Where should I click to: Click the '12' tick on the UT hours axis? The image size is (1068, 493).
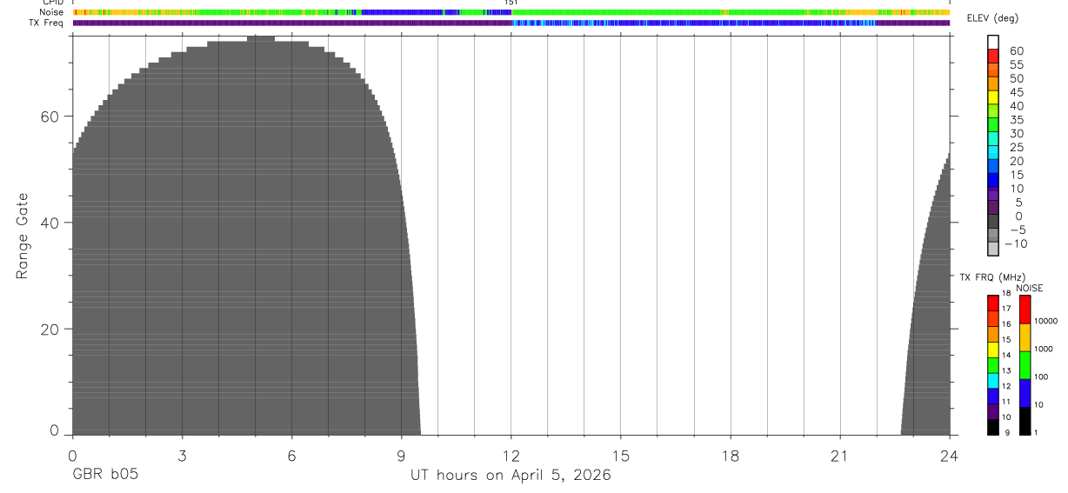(511, 456)
